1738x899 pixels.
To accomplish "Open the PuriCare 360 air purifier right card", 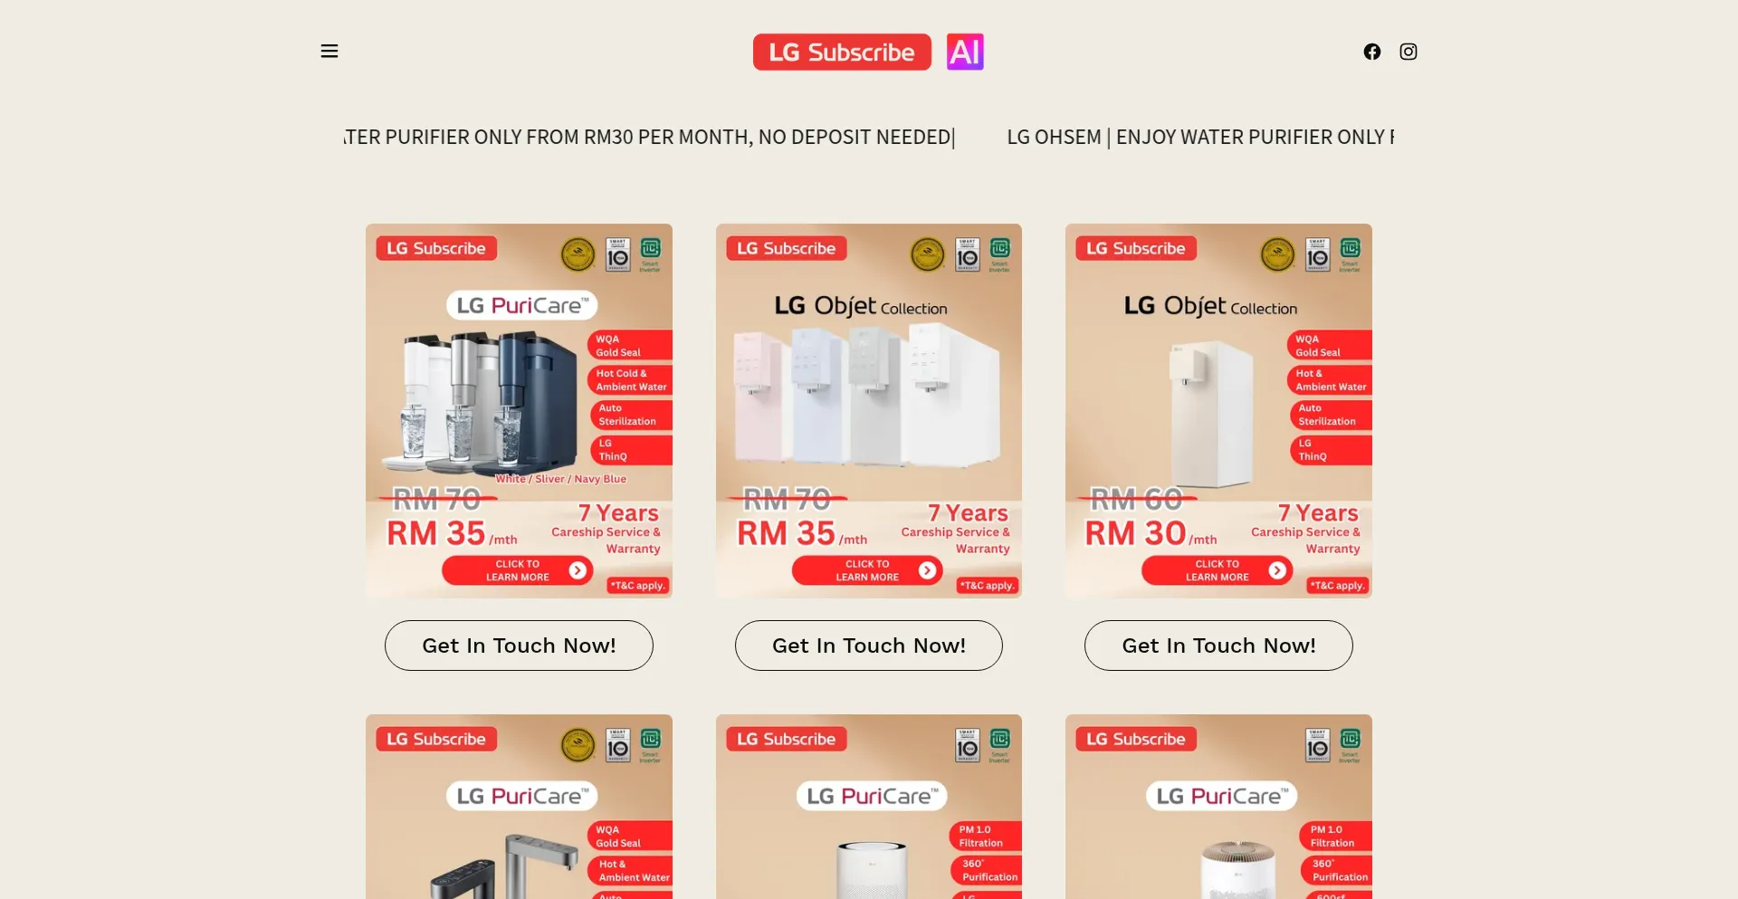I will 1218,807.
